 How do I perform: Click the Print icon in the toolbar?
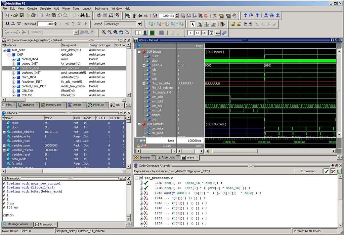tap(33, 15)
